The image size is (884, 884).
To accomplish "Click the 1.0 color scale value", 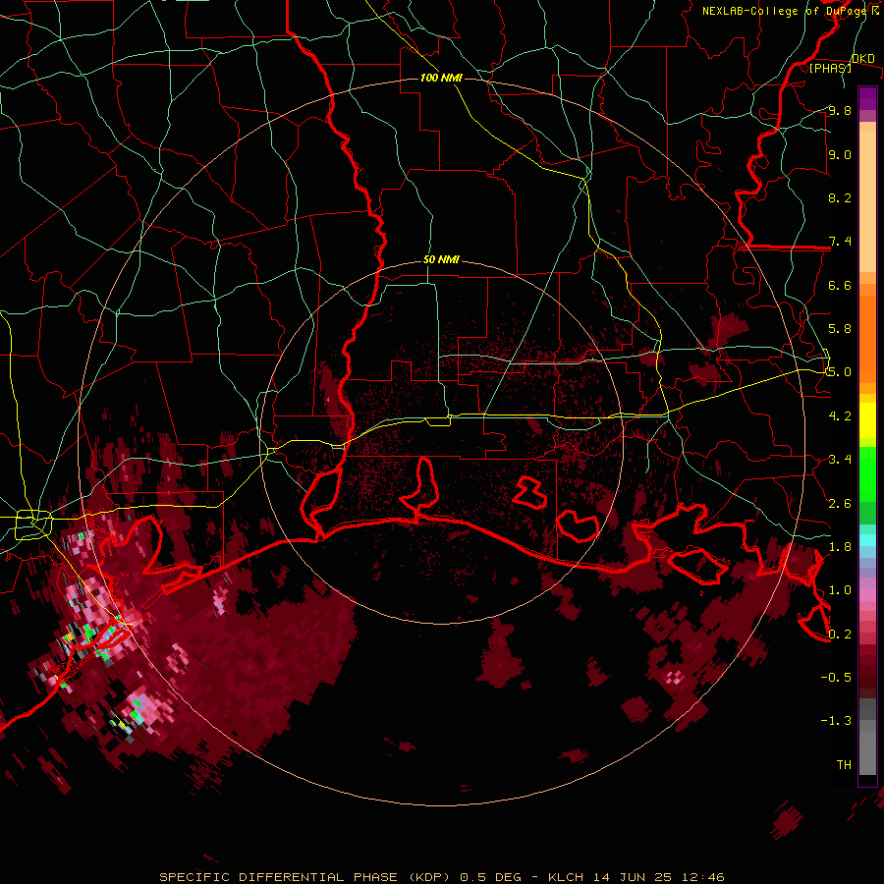I will click(x=840, y=590).
